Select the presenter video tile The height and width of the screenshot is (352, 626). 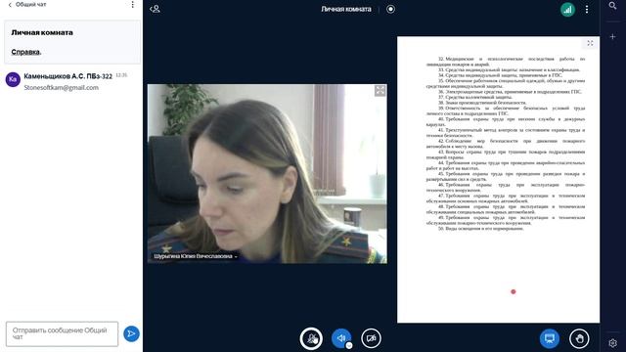tap(267, 174)
